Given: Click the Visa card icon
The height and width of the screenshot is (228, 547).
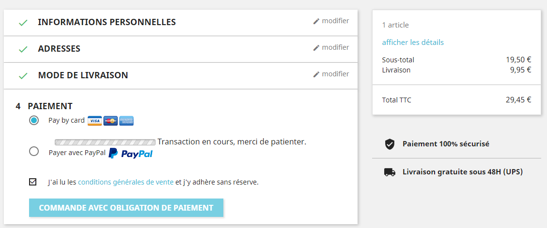Looking at the screenshot, I should [x=94, y=121].
